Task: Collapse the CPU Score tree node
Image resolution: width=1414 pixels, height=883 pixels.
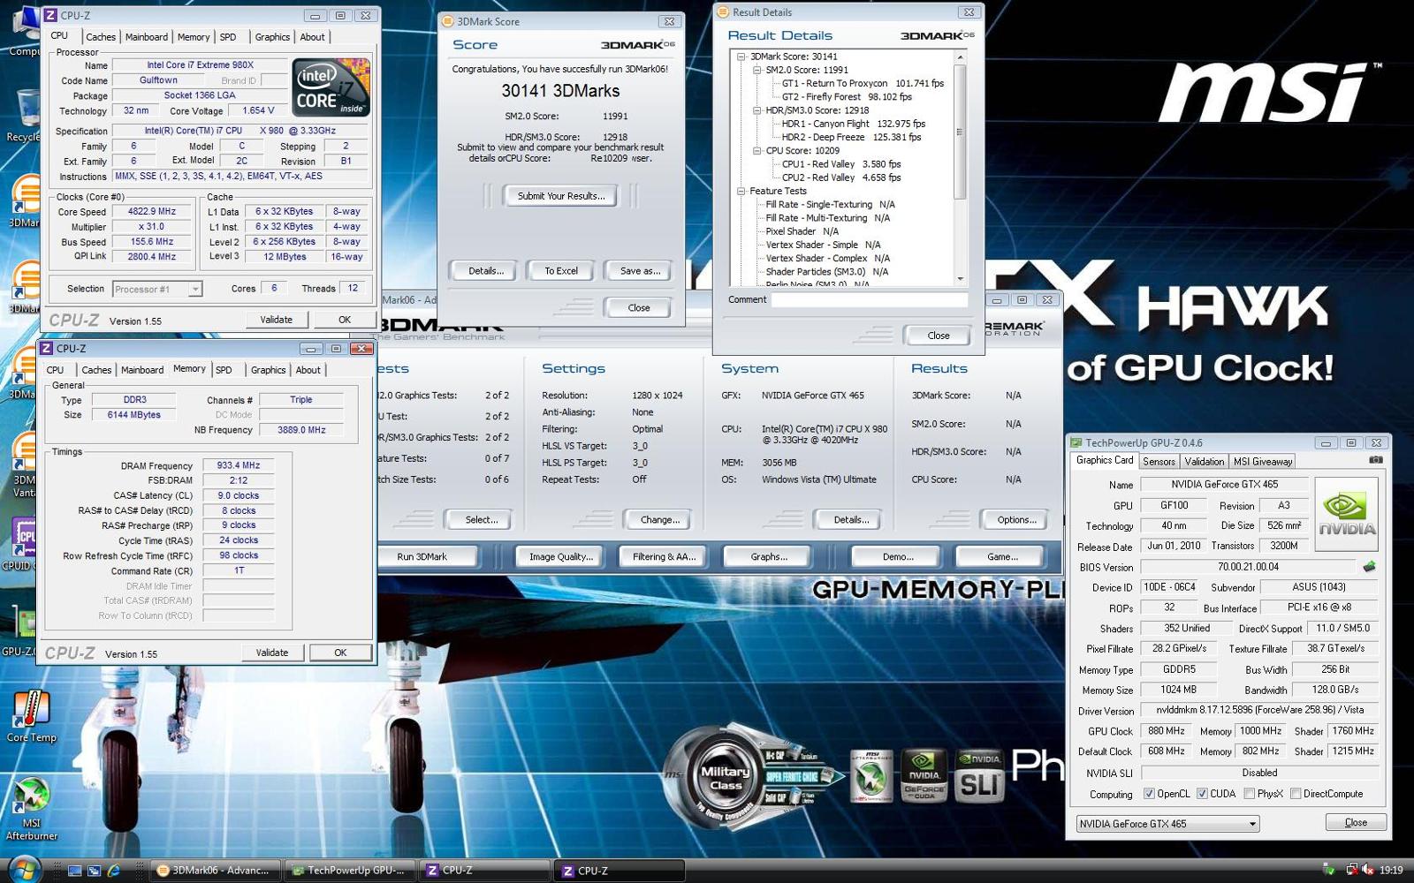Action: [x=757, y=151]
